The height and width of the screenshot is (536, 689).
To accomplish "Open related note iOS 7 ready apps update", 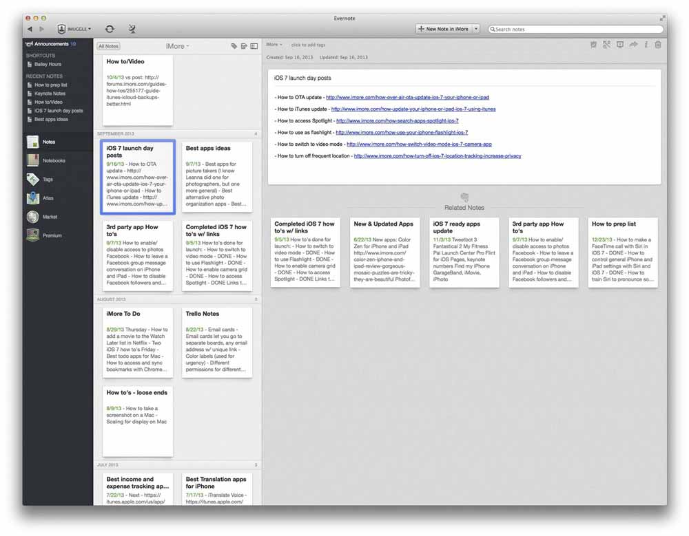I will (x=464, y=253).
